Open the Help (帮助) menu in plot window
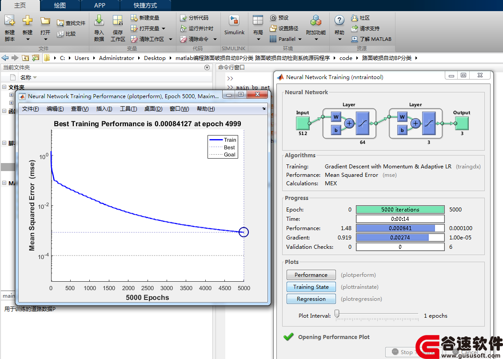Image resolution: width=503 pixels, height=359 pixels. click(206, 109)
